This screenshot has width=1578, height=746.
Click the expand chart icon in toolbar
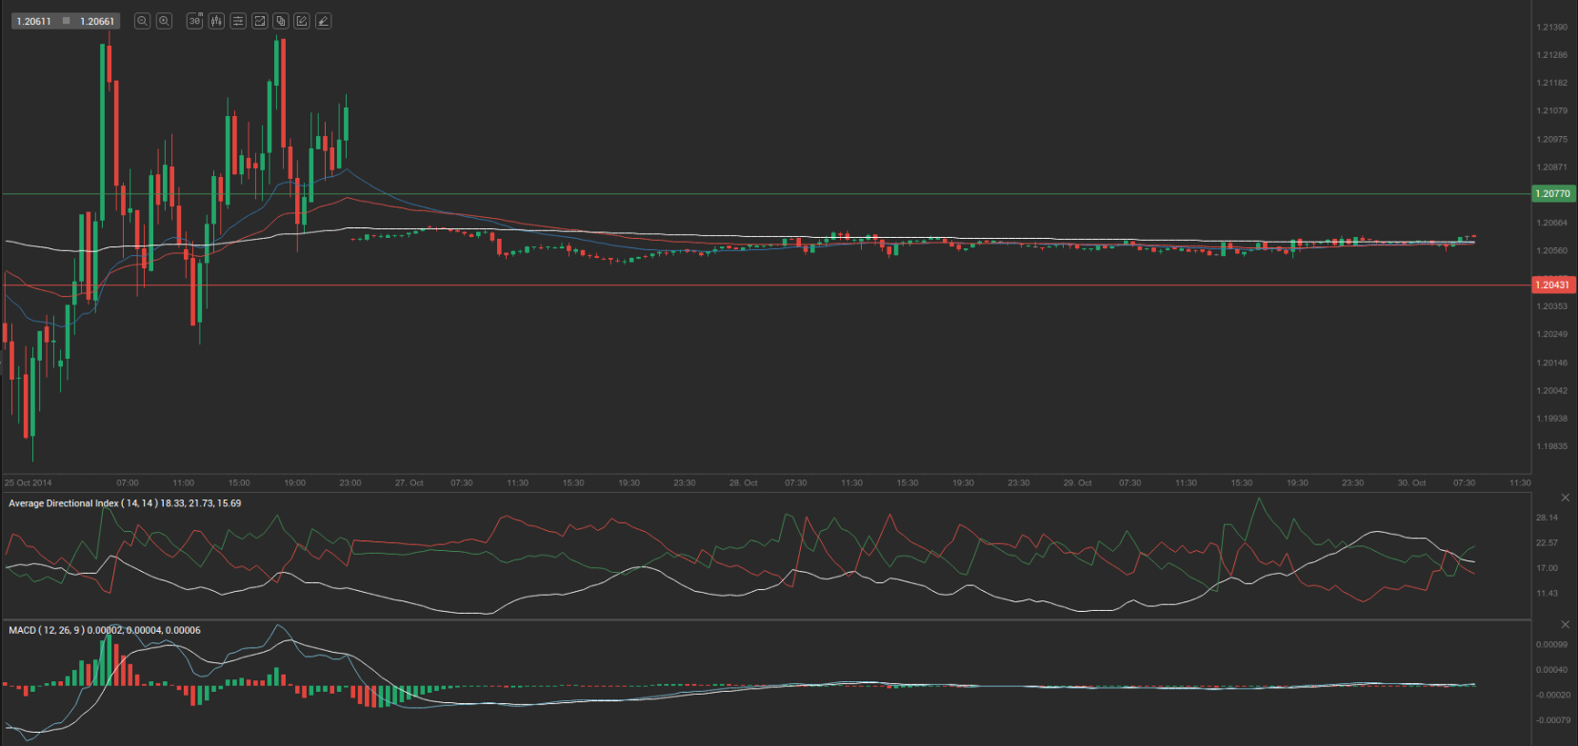click(x=259, y=21)
